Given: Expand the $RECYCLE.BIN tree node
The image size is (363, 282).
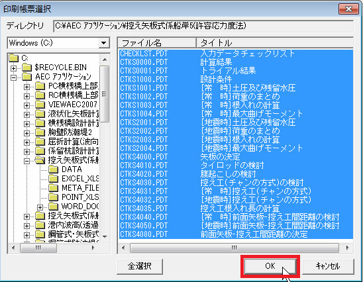Looking at the screenshot, I should coord(14,68).
